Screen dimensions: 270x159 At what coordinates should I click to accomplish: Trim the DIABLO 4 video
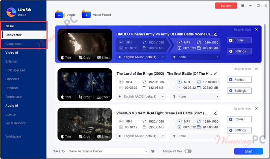[x=66, y=58]
